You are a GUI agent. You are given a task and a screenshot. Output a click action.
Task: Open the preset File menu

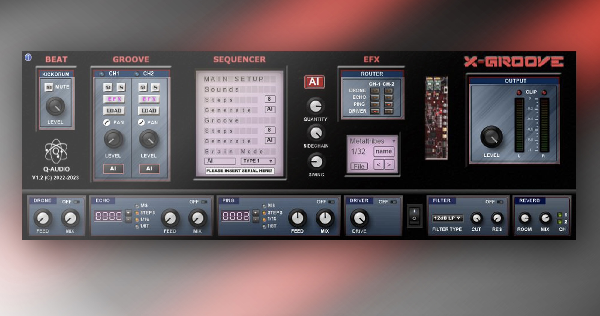[x=359, y=166]
